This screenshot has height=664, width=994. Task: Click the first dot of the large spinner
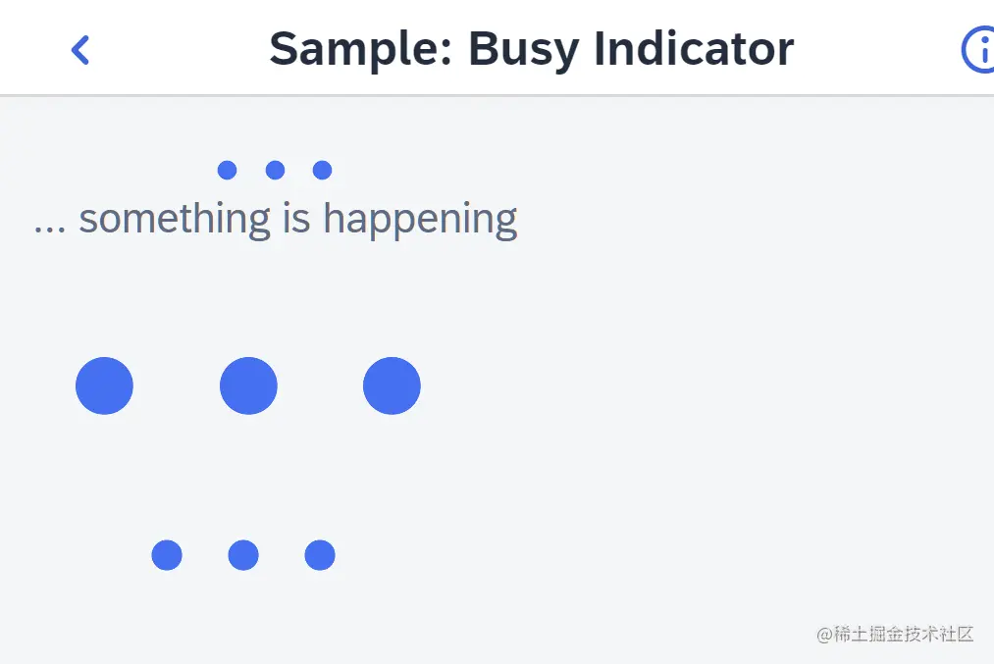tap(104, 385)
